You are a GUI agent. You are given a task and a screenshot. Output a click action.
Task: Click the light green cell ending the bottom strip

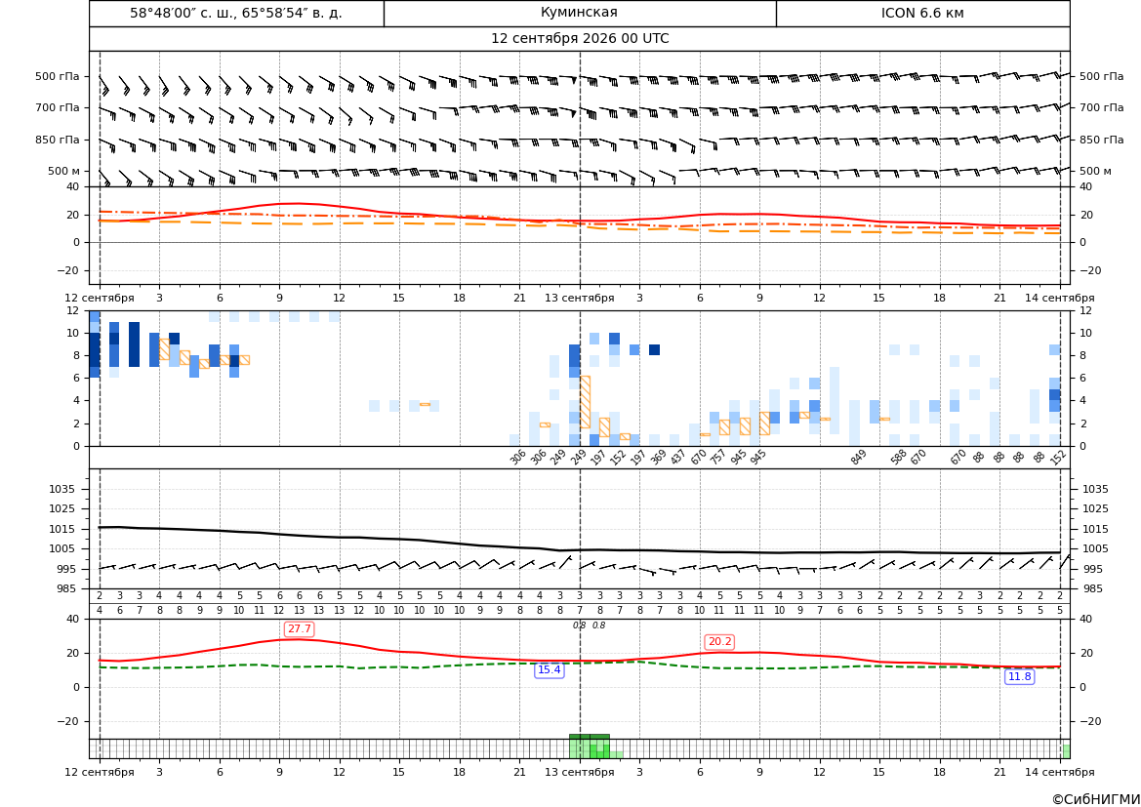tap(1066, 751)
